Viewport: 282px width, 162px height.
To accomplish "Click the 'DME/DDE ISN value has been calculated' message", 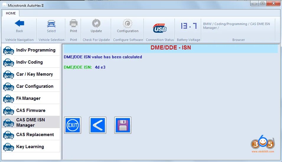I will pos(103,57).
